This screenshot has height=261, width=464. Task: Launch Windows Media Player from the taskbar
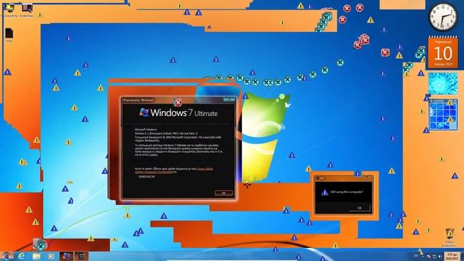click(51, 256)
